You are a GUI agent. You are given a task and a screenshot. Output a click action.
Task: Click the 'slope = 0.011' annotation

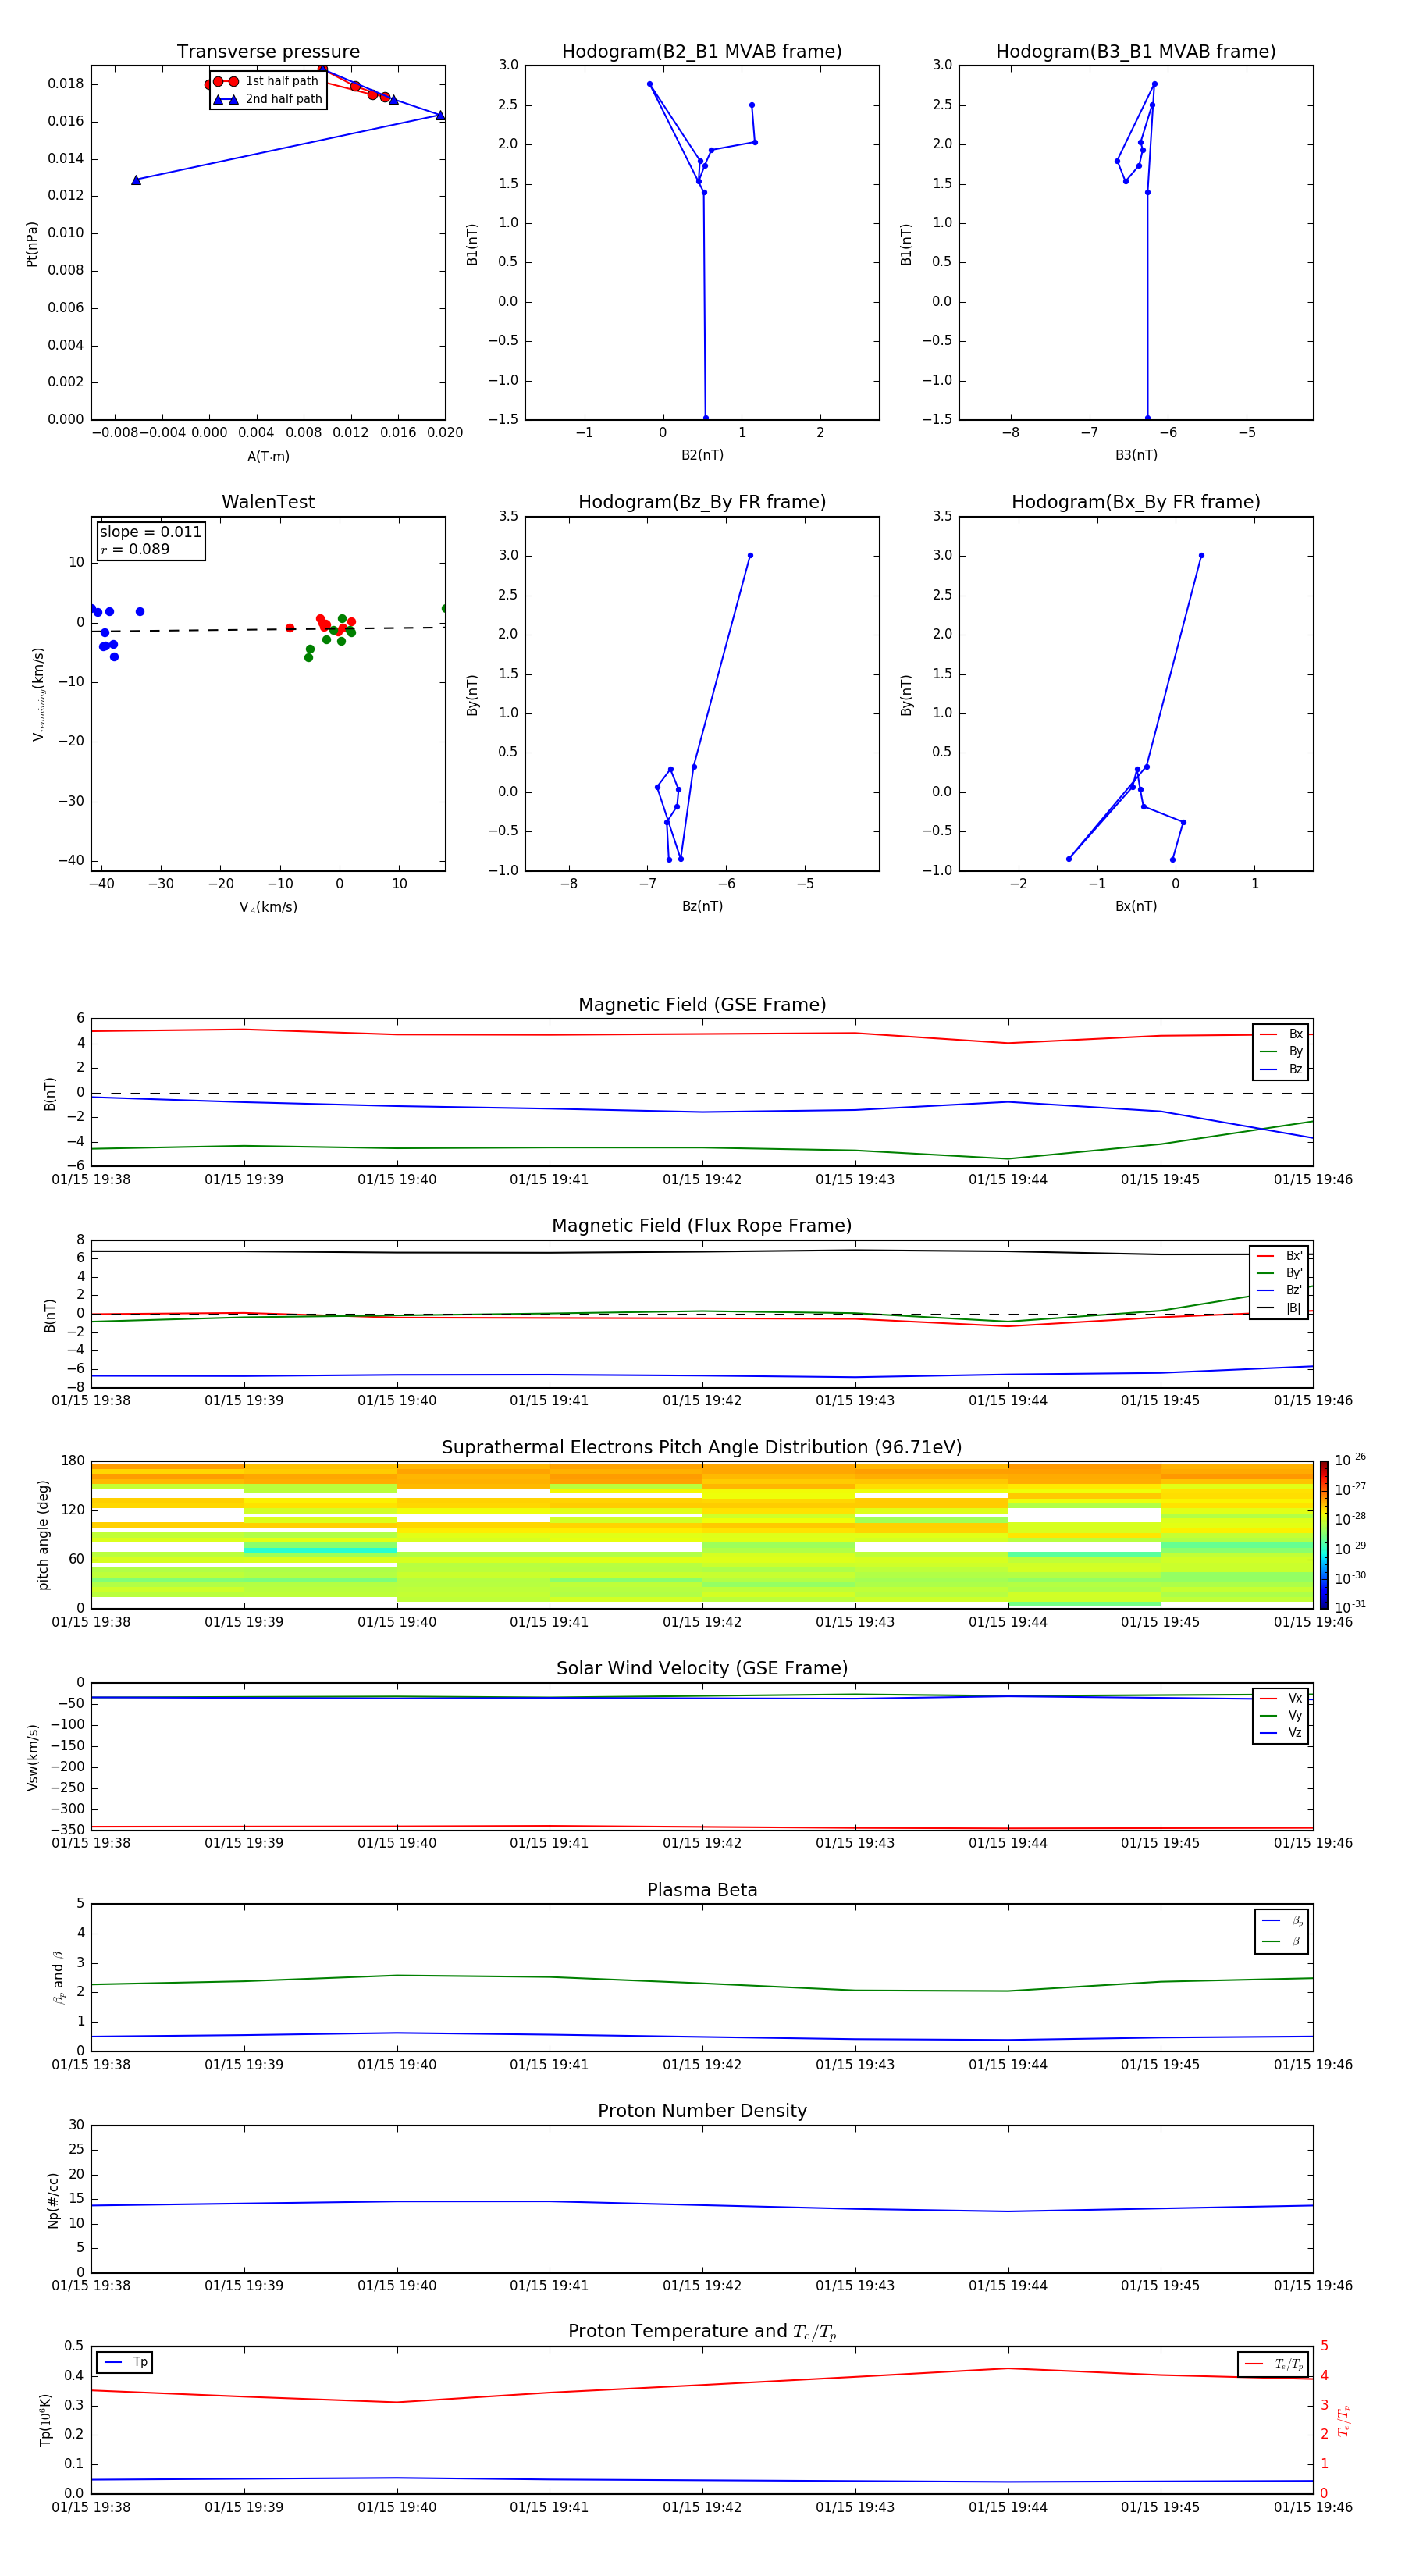pos(150,532)
